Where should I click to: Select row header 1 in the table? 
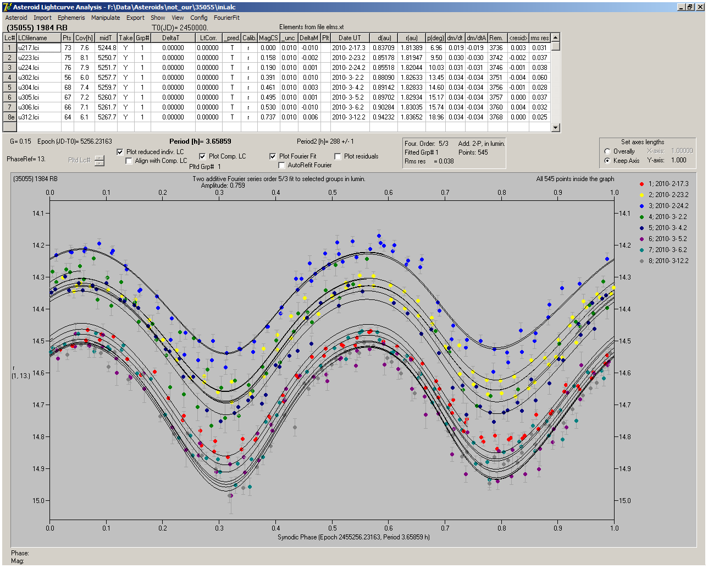(10, 48)
